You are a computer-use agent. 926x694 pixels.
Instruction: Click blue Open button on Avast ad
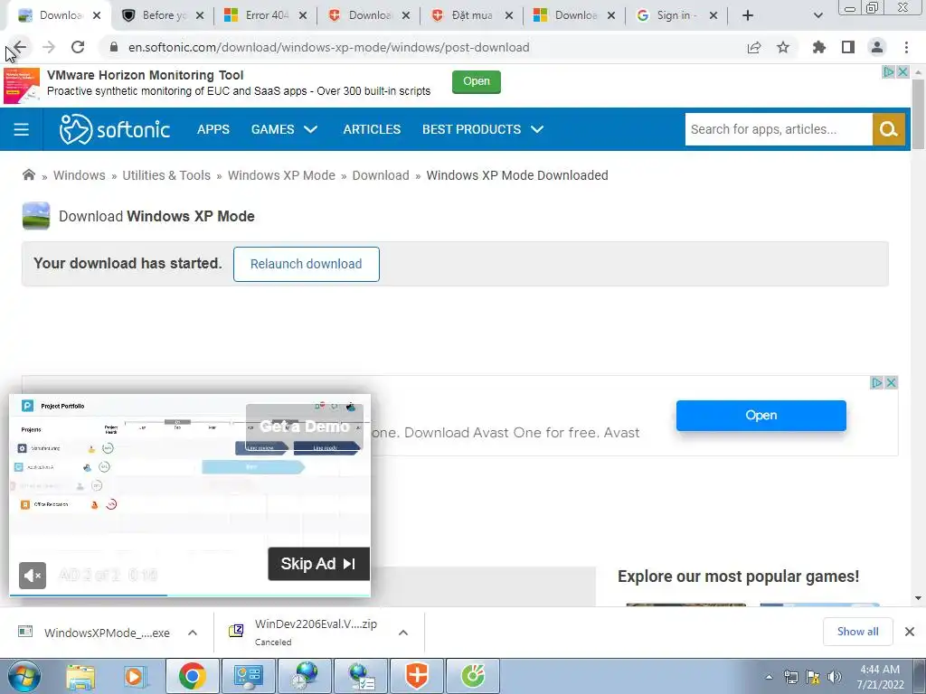coord(761,415)
